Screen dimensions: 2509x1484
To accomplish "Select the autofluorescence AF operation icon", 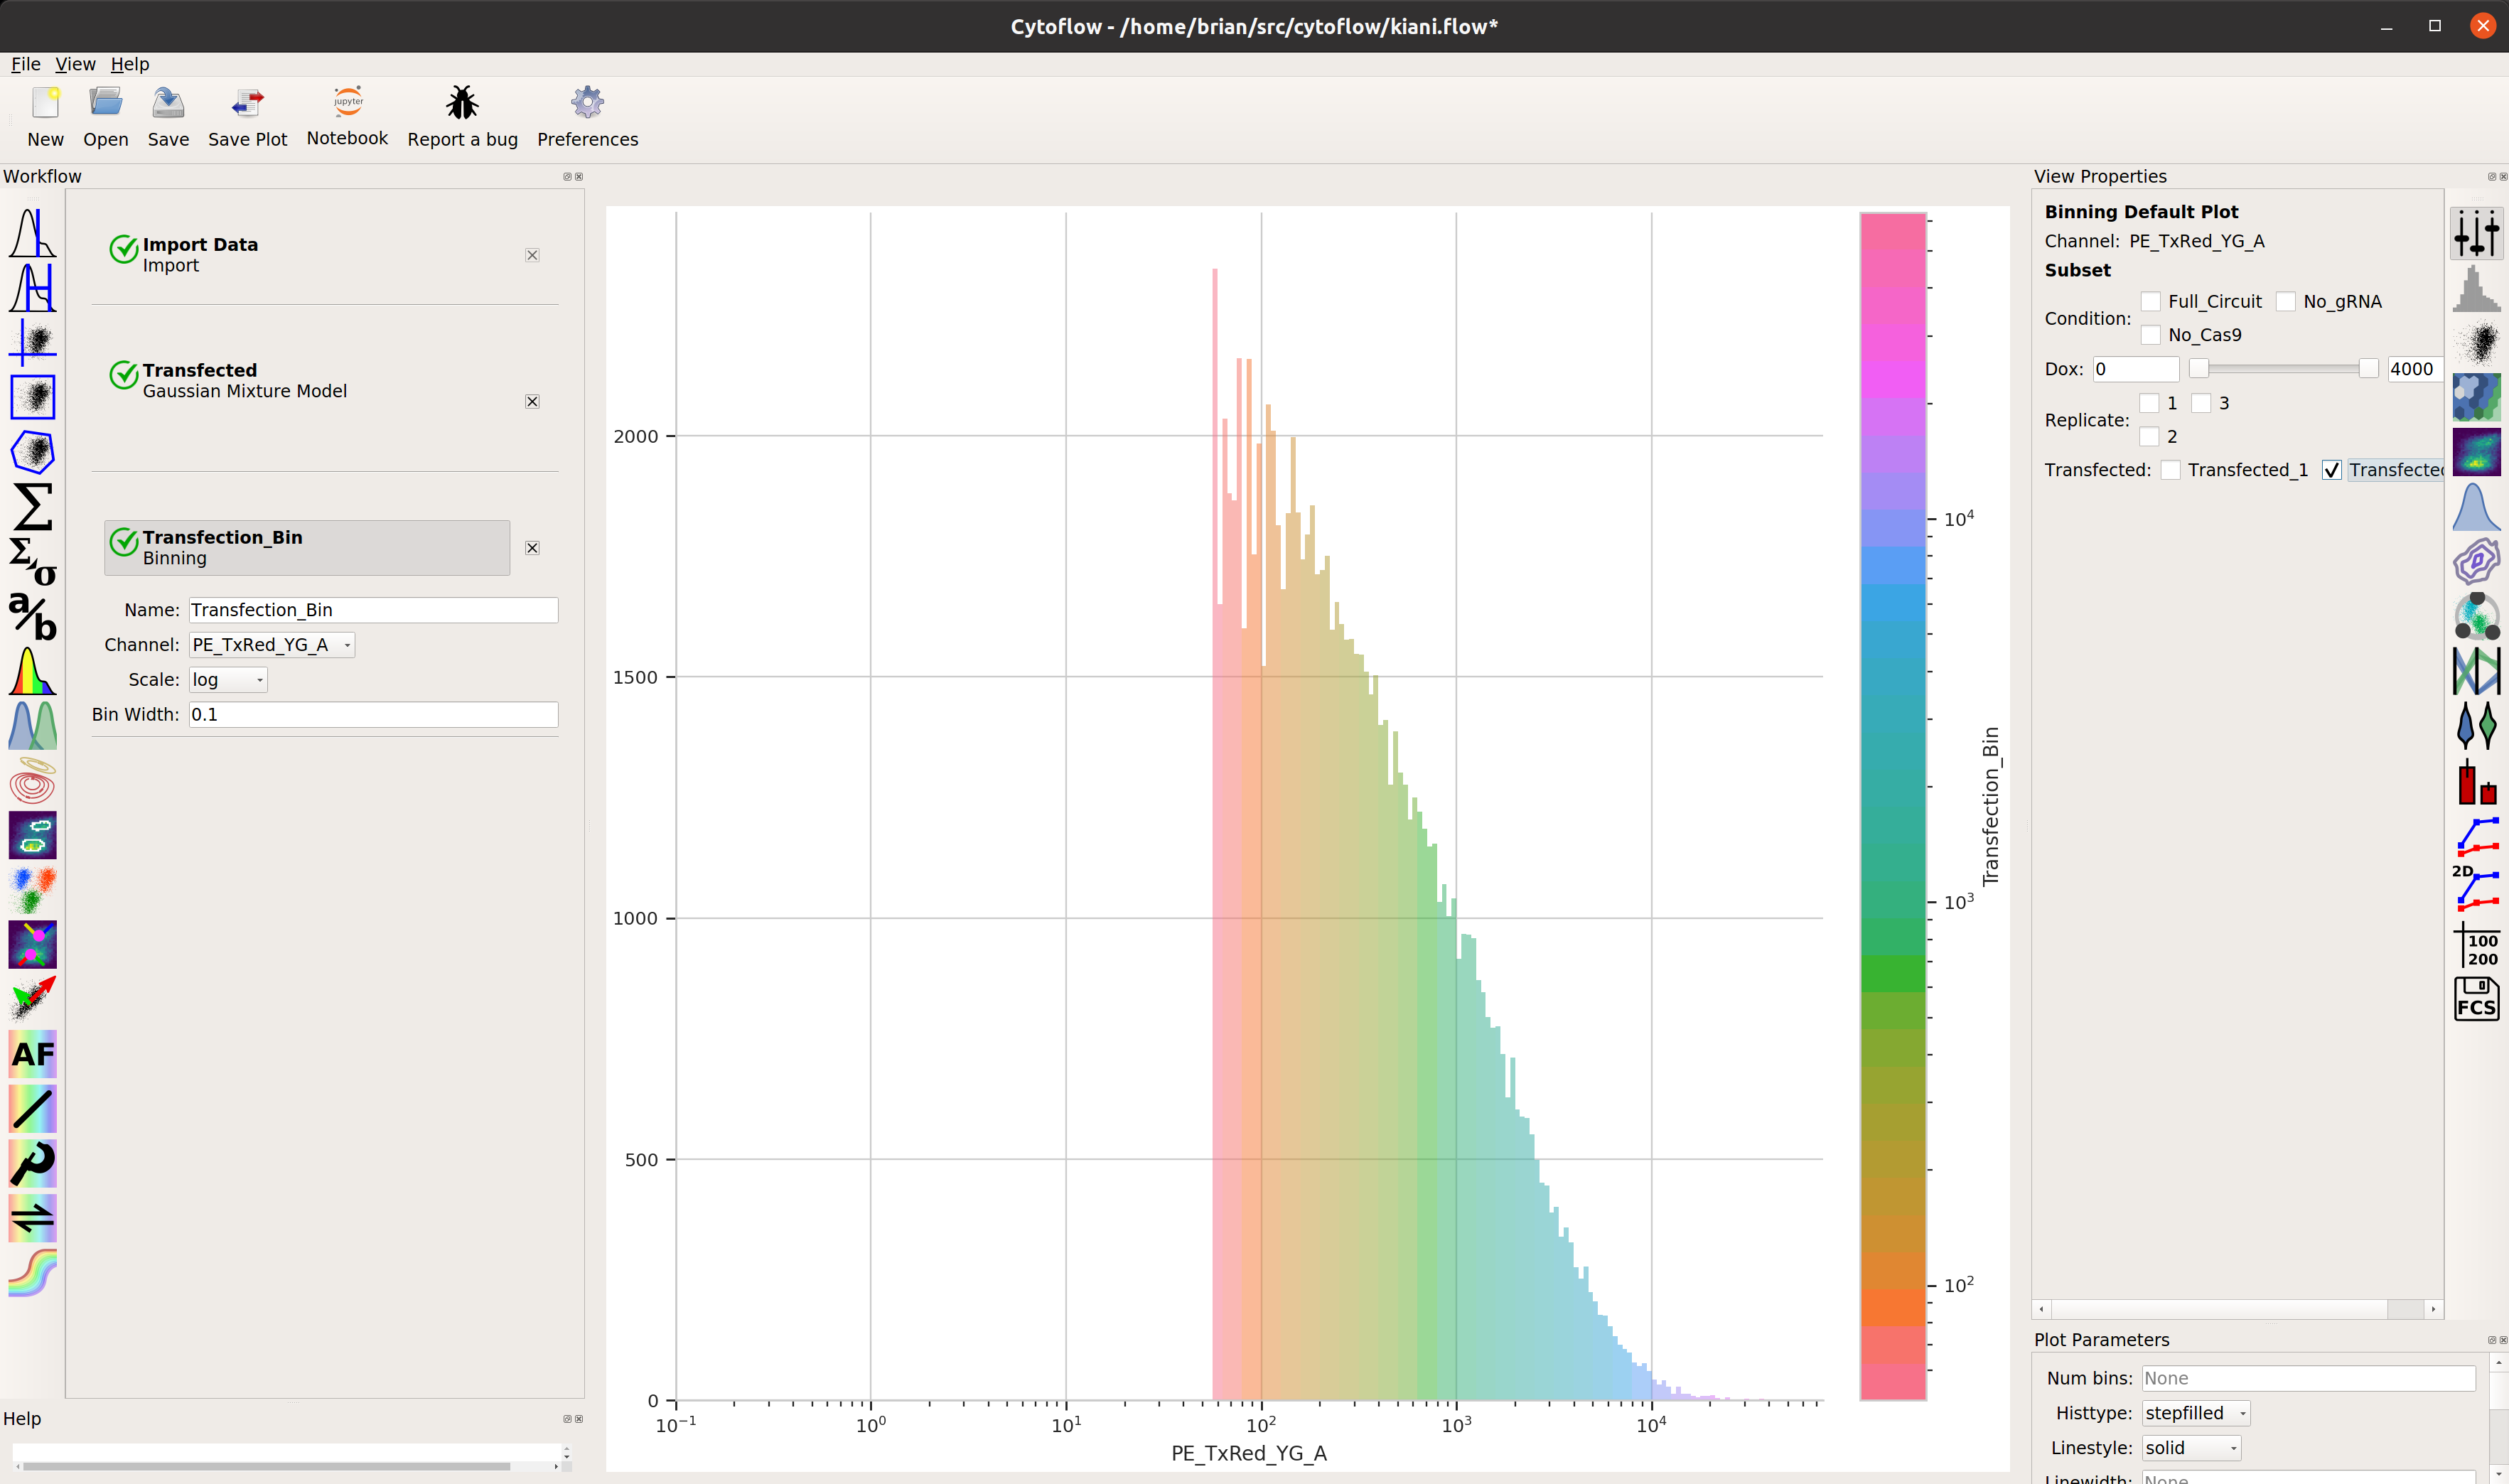I will [33, 1053].
